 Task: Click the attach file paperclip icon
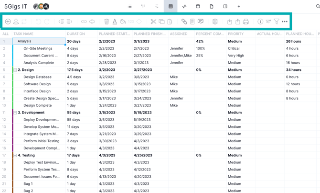pos(184,22)
